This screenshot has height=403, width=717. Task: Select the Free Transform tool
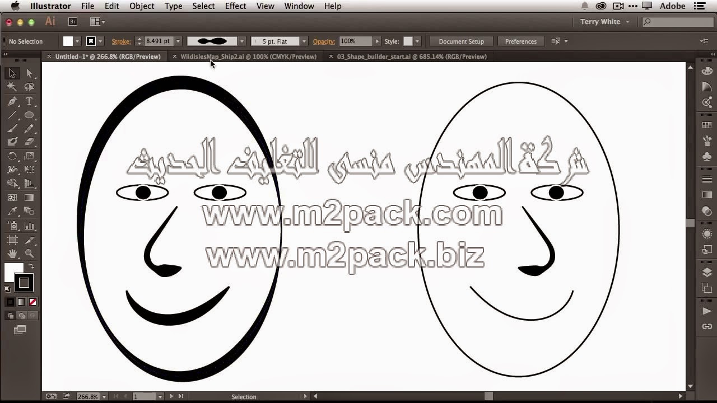click(29, 170)
